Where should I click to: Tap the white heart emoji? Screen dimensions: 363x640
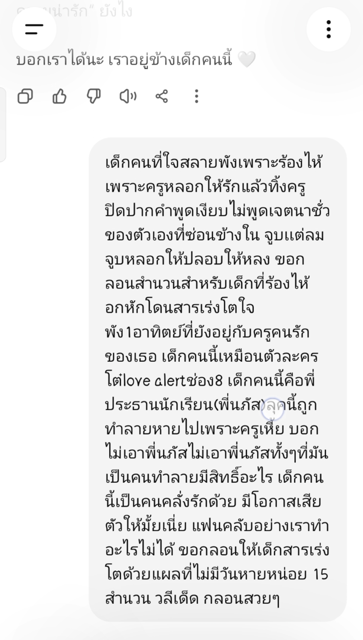point(246,60)
